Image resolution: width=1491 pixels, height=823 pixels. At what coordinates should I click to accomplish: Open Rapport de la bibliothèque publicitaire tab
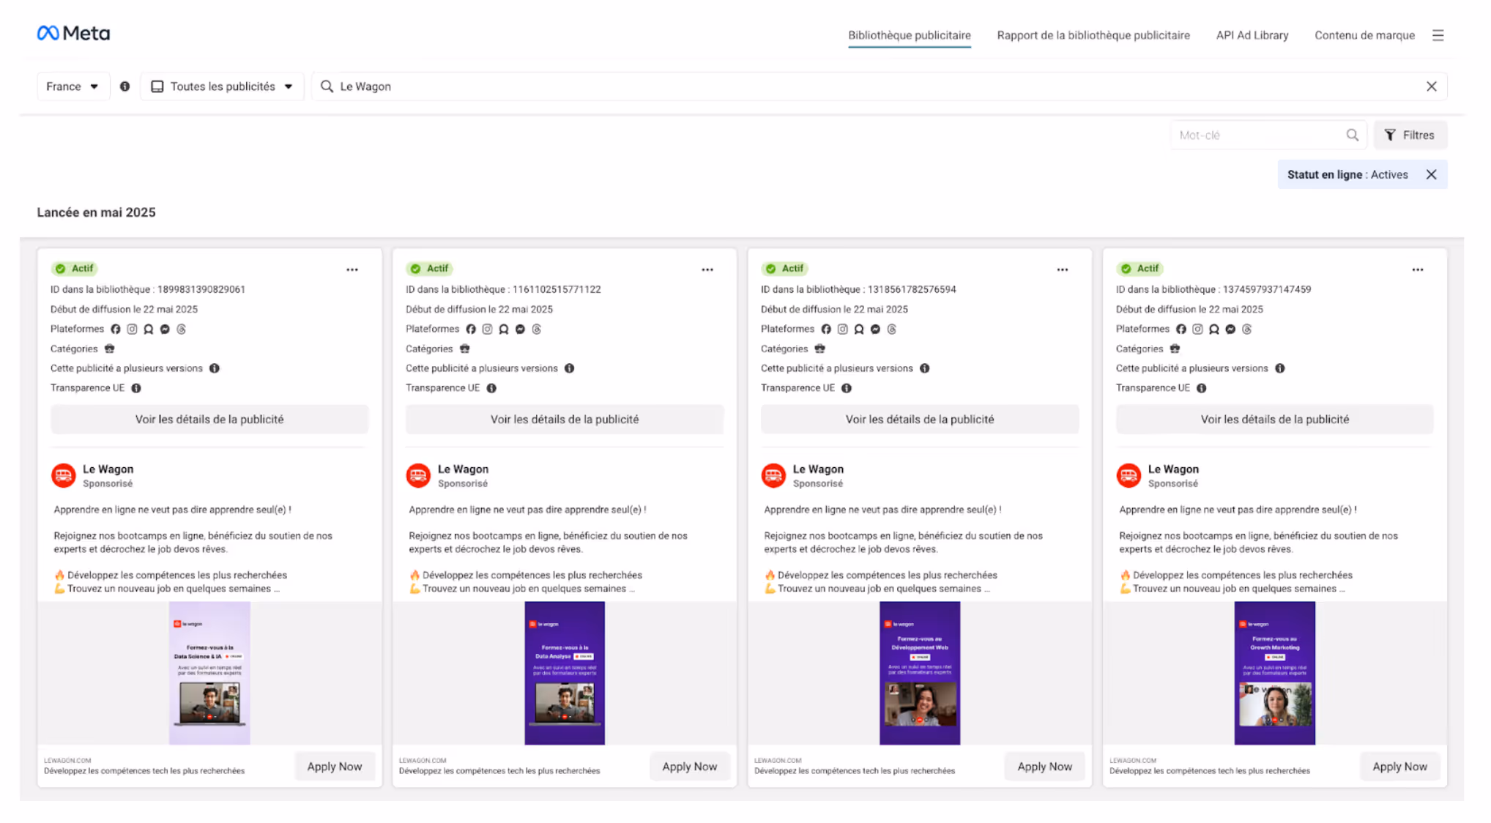click(1093, 35)
